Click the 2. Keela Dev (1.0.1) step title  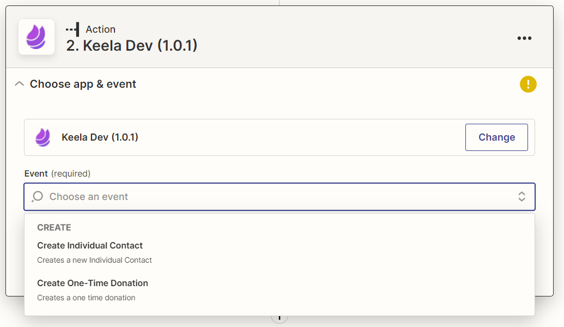132,46
